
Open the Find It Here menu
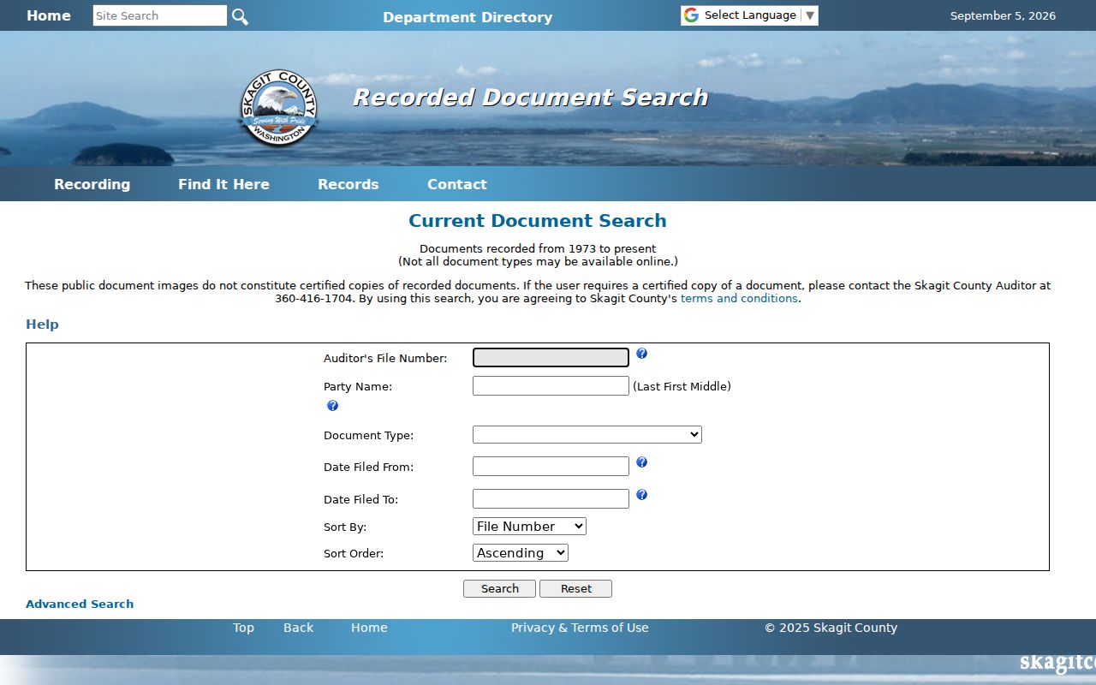(x=223, y=184)
